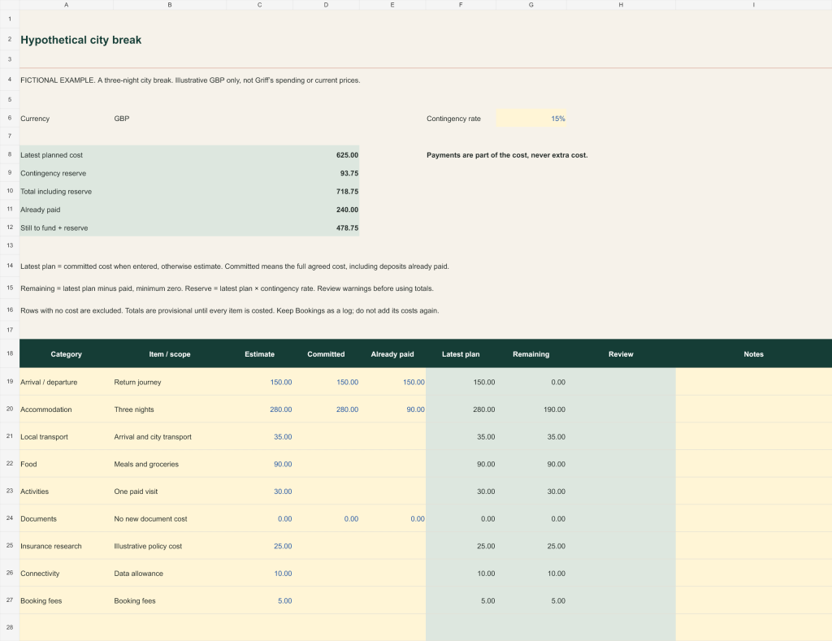Screen dimensions: 832x641
Task: Select column header H
Action: (621, 5)
